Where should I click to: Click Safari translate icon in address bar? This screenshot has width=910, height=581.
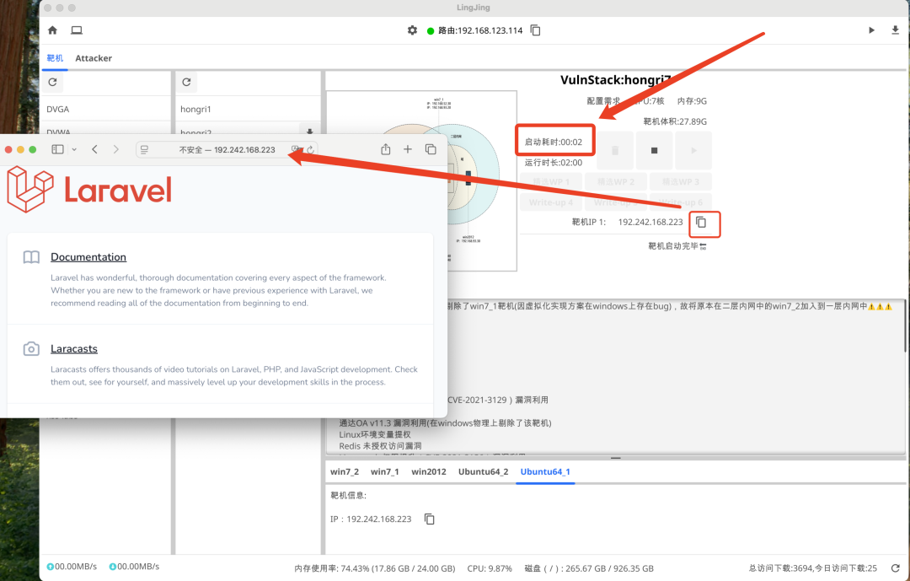point(297,149)
